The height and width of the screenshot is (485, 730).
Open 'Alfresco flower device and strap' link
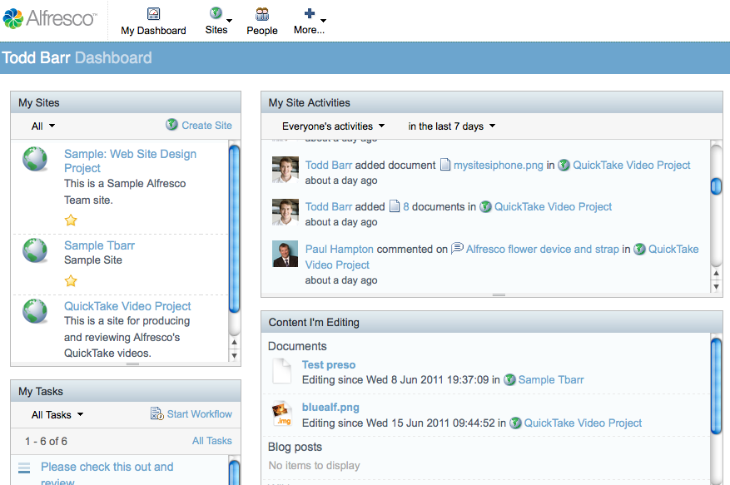click(543, 249)
